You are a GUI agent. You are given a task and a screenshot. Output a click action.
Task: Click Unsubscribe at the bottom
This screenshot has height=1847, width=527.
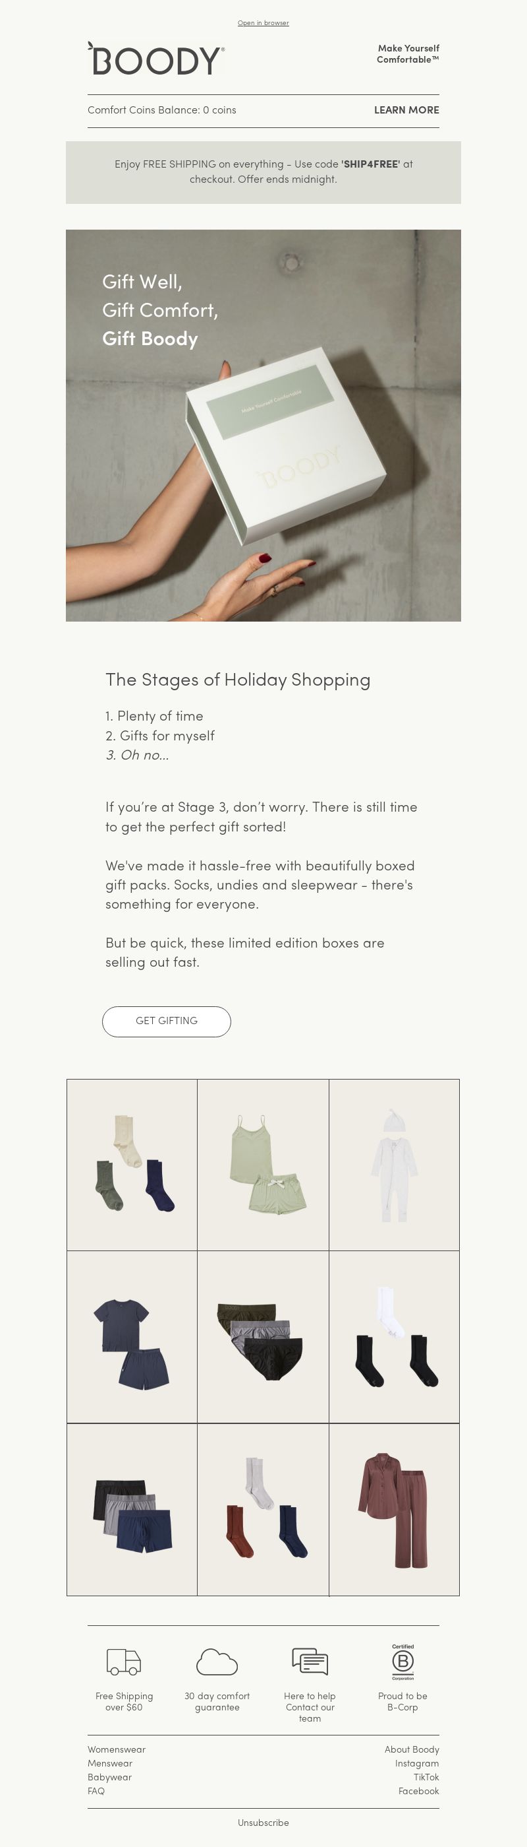coord(263,1823)
